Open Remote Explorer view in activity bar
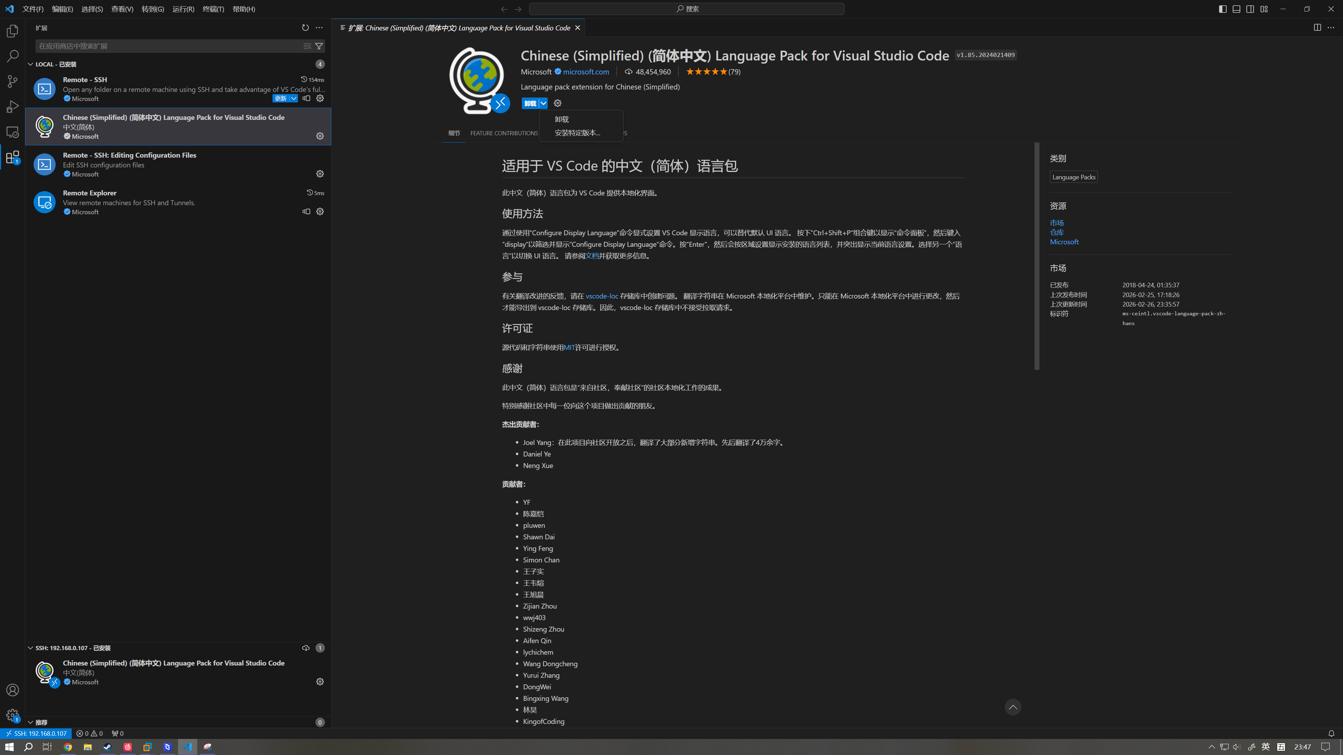 pyautogui.click(x=13, y=132)
